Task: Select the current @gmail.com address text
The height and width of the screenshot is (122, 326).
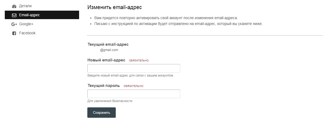Action: 109,50
